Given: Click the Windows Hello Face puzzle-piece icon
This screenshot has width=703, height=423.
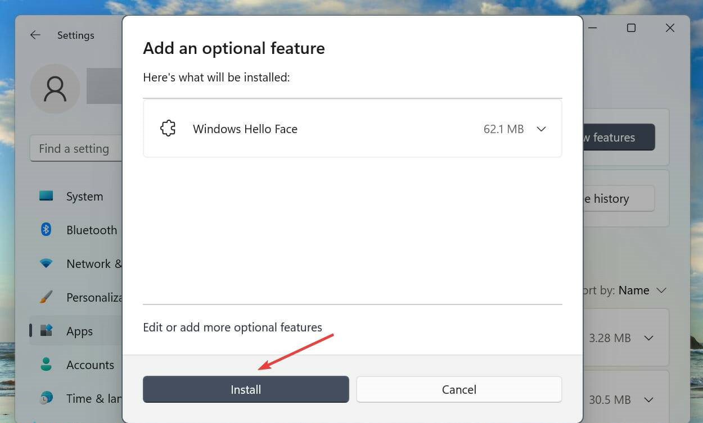Looking at the screenshot, I should coord(168,128).
